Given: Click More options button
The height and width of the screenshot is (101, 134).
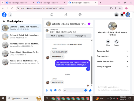Looking at the screenshot, I should [x=81, y=36].
